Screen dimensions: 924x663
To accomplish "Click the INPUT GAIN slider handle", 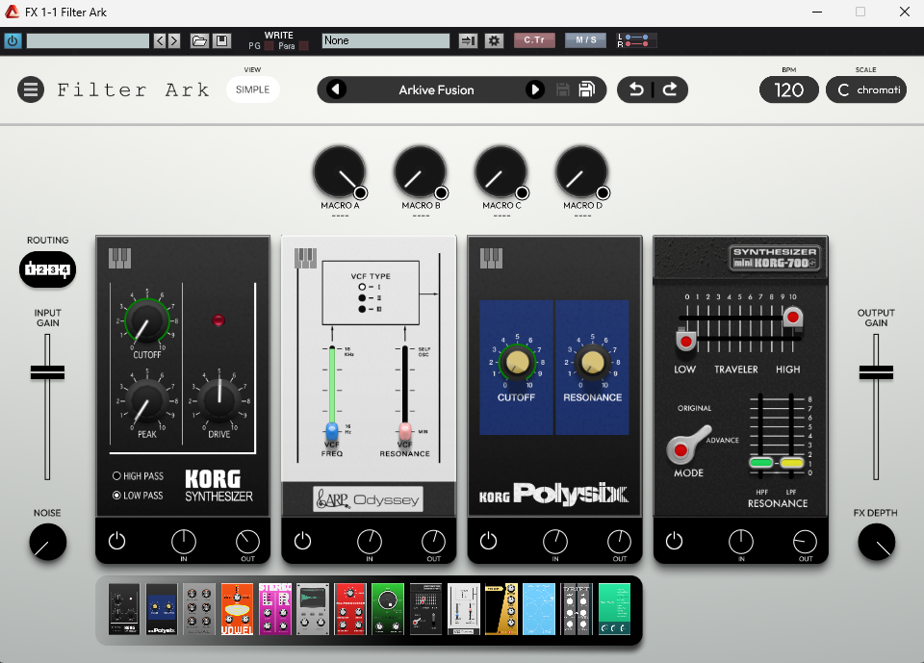I will click(47, 372).
